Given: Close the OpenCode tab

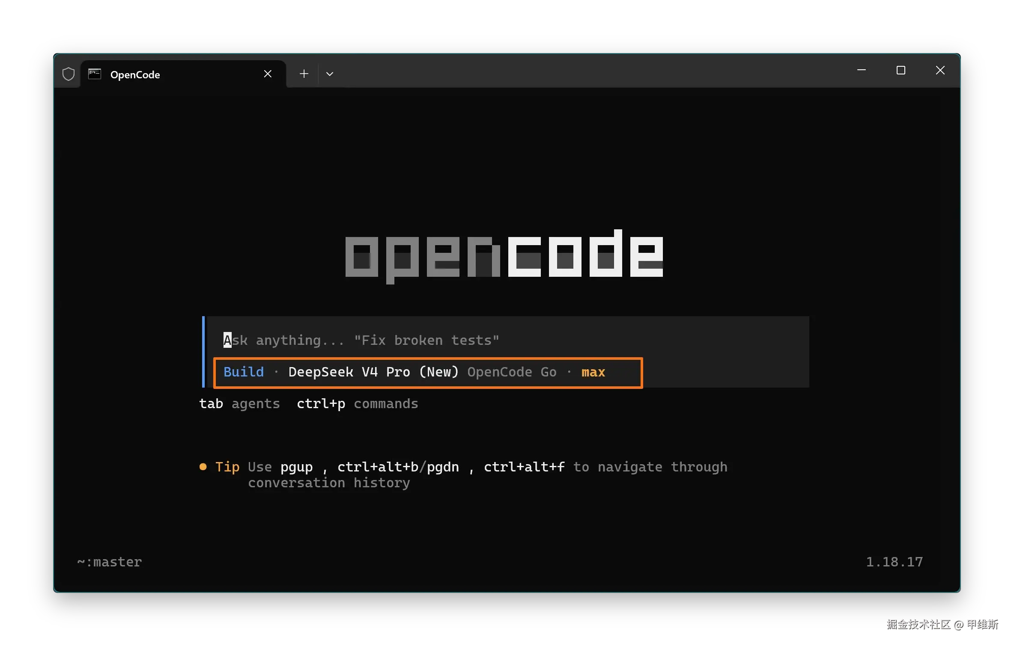Looking at the screenshot, I should coord(268,74).
